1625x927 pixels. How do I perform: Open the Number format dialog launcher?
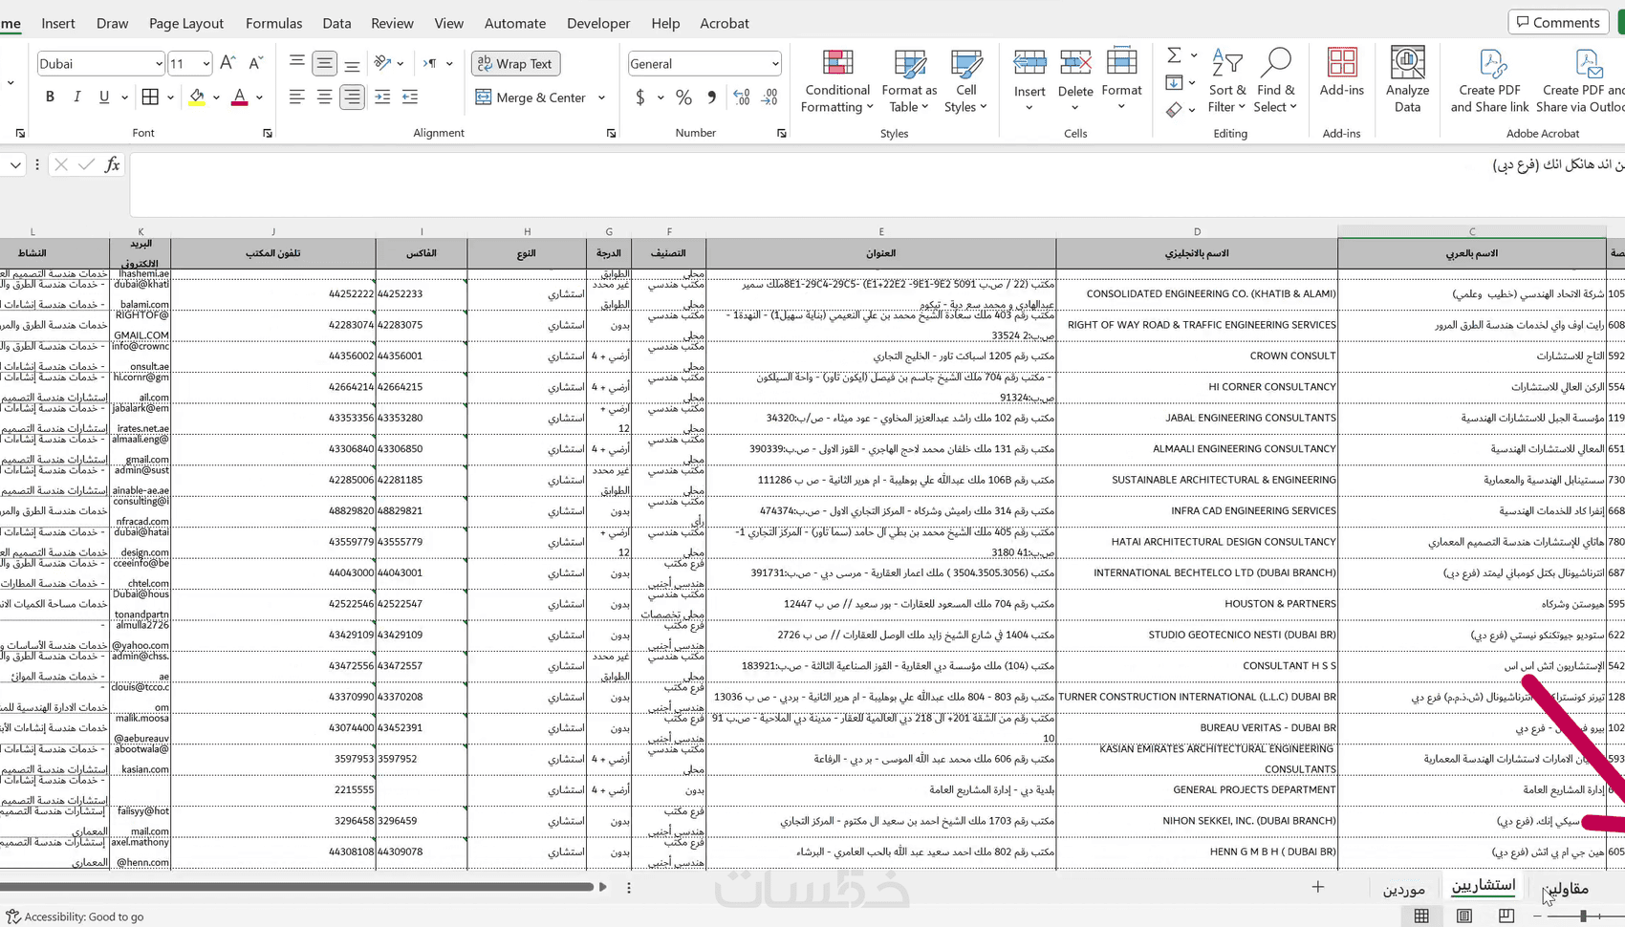[x=782, y=133]
